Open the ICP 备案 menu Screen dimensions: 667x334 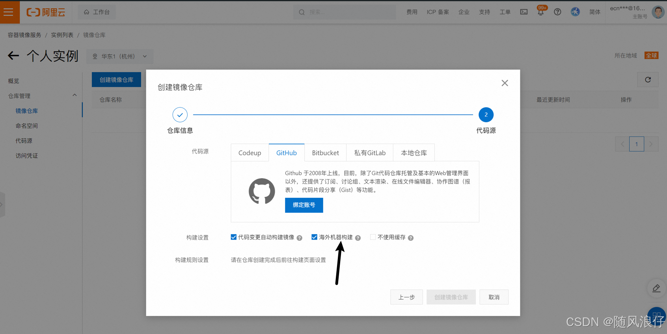coord(438,12)
